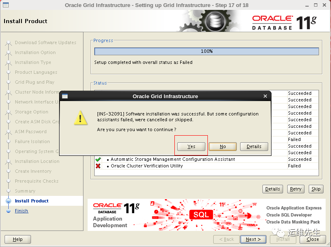Image resolution: width=331 pixels, height=247 pixels.
Task: Choose No in the dialog
Action: pos(222,146)
